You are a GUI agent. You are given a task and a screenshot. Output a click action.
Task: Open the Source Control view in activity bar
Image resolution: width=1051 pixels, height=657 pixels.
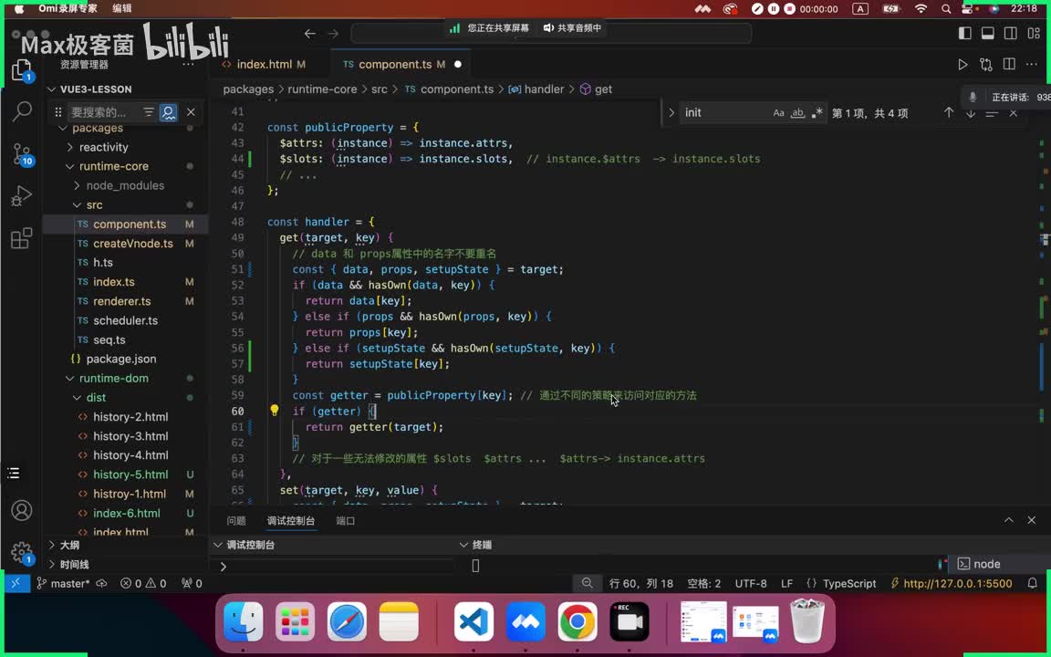[x=22, y=153]
